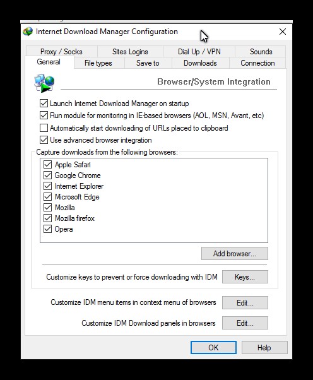Select Mozilla firefox text in browser list
Screen dimensions: 313x380
point(74,218)
